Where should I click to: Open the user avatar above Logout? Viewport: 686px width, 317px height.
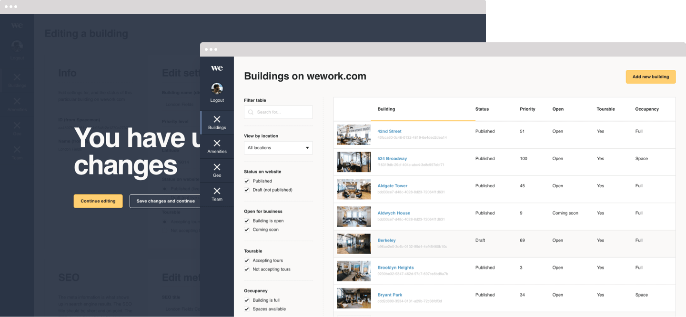[217, 88]
